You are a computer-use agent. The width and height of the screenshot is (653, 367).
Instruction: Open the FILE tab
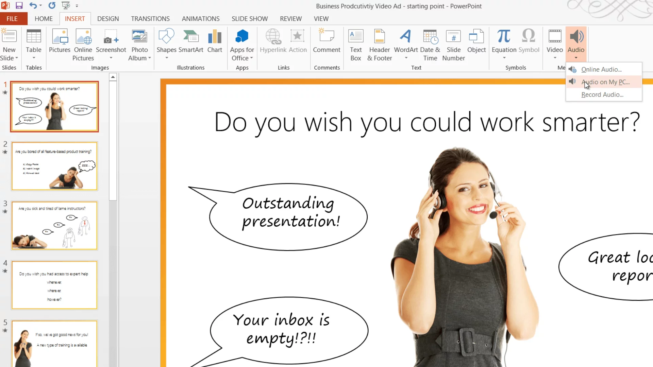coord(12,19)
